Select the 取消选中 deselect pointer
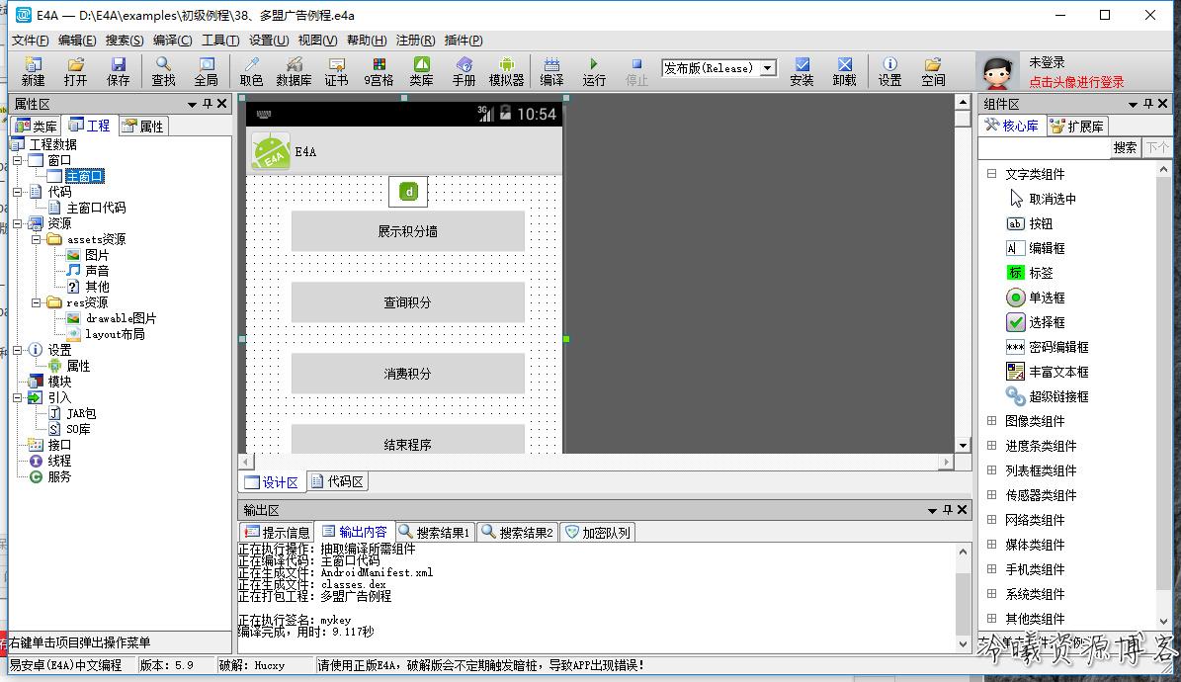Screen dimensions: 1181x682 [x=1043, y=199]
